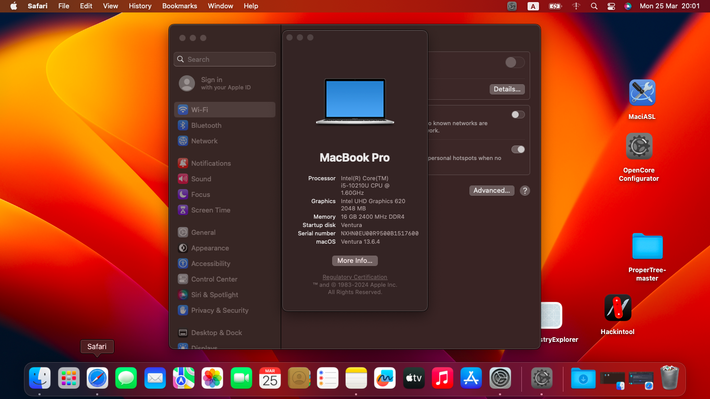
Task: Disable the personal hotspots join switch
Action: pyautogui.click(x=518, y=150)
